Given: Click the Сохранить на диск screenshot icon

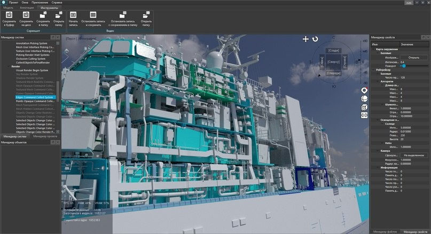Looking at the screenshot, I should 26,15.
